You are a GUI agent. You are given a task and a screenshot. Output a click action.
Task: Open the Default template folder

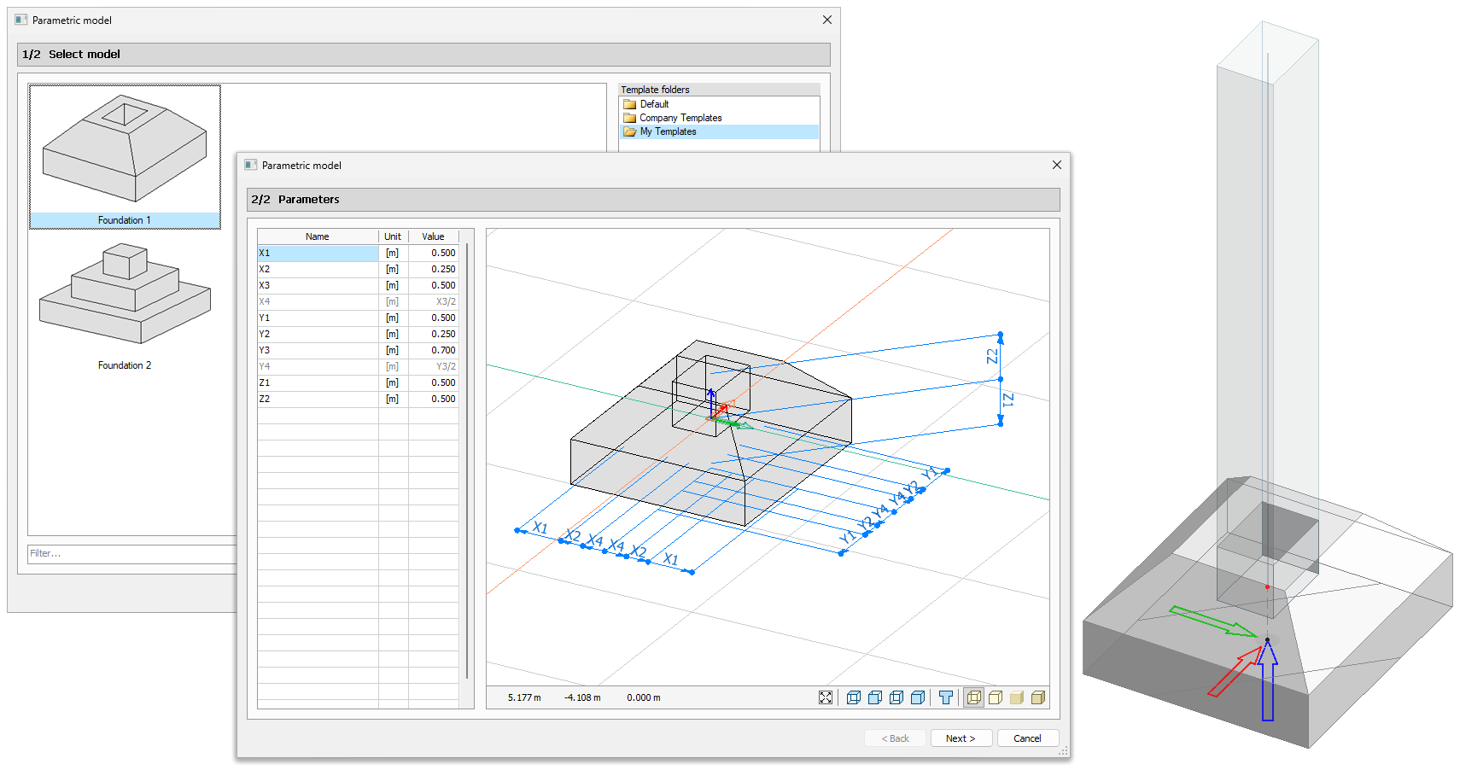point(654,104)
